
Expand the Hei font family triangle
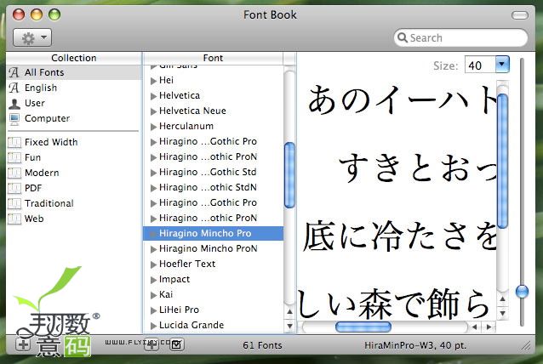[x=153, y=81]
